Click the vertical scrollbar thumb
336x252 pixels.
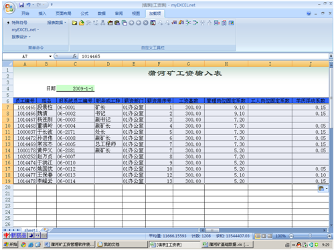[x=331, y=98]
